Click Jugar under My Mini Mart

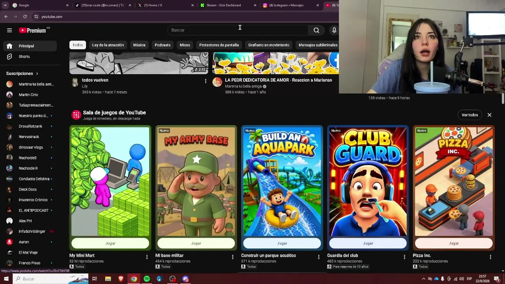point(110,243)
